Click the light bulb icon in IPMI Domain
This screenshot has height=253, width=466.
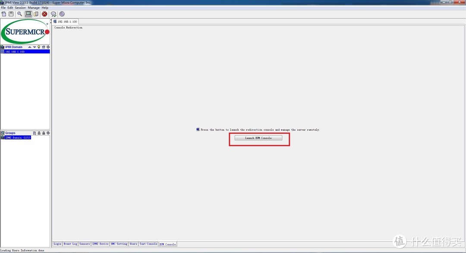tap(39, 47)
